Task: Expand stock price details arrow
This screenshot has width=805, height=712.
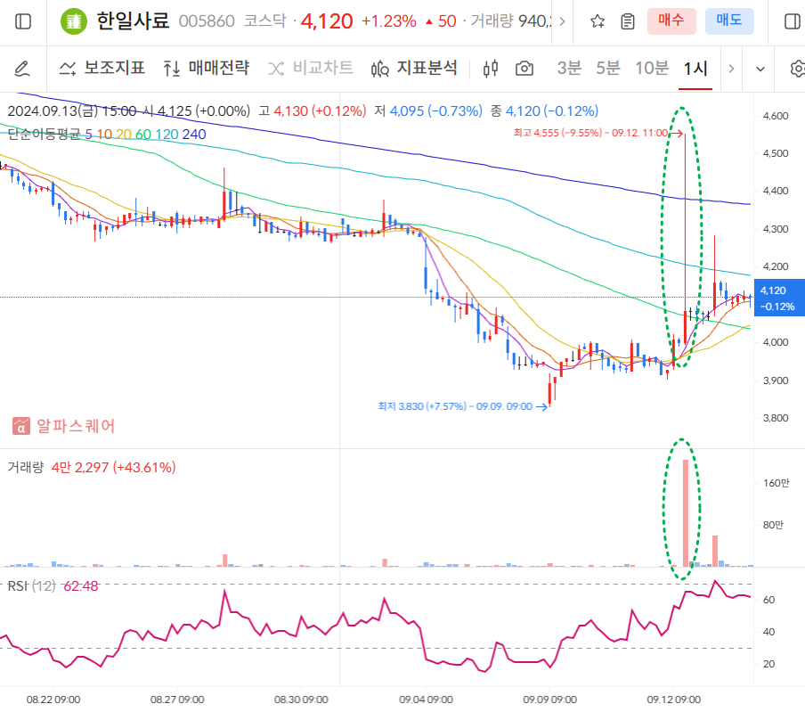Action: (x=562, y=21)
